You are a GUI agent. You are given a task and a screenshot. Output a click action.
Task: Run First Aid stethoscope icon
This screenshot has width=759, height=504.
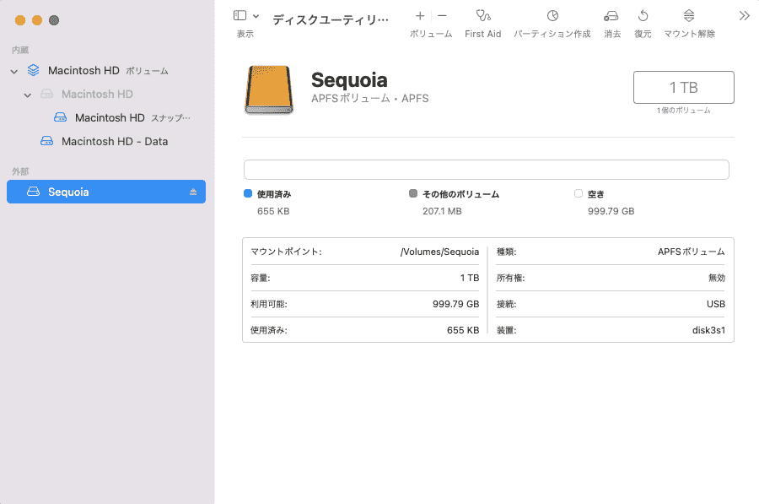point(483,16)
